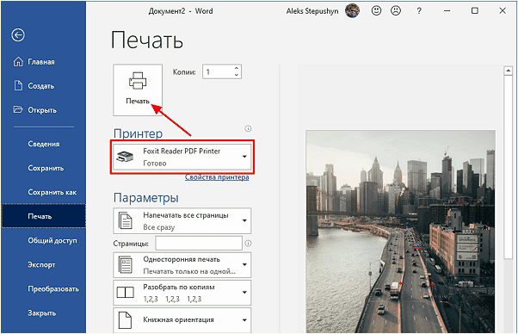Click the user profile avatar picture
The image size is (518, 334).
click(x=352, y=11)
